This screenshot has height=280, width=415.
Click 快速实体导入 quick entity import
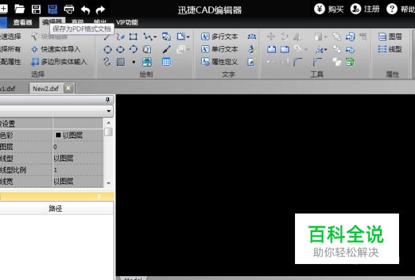[56, 49]
